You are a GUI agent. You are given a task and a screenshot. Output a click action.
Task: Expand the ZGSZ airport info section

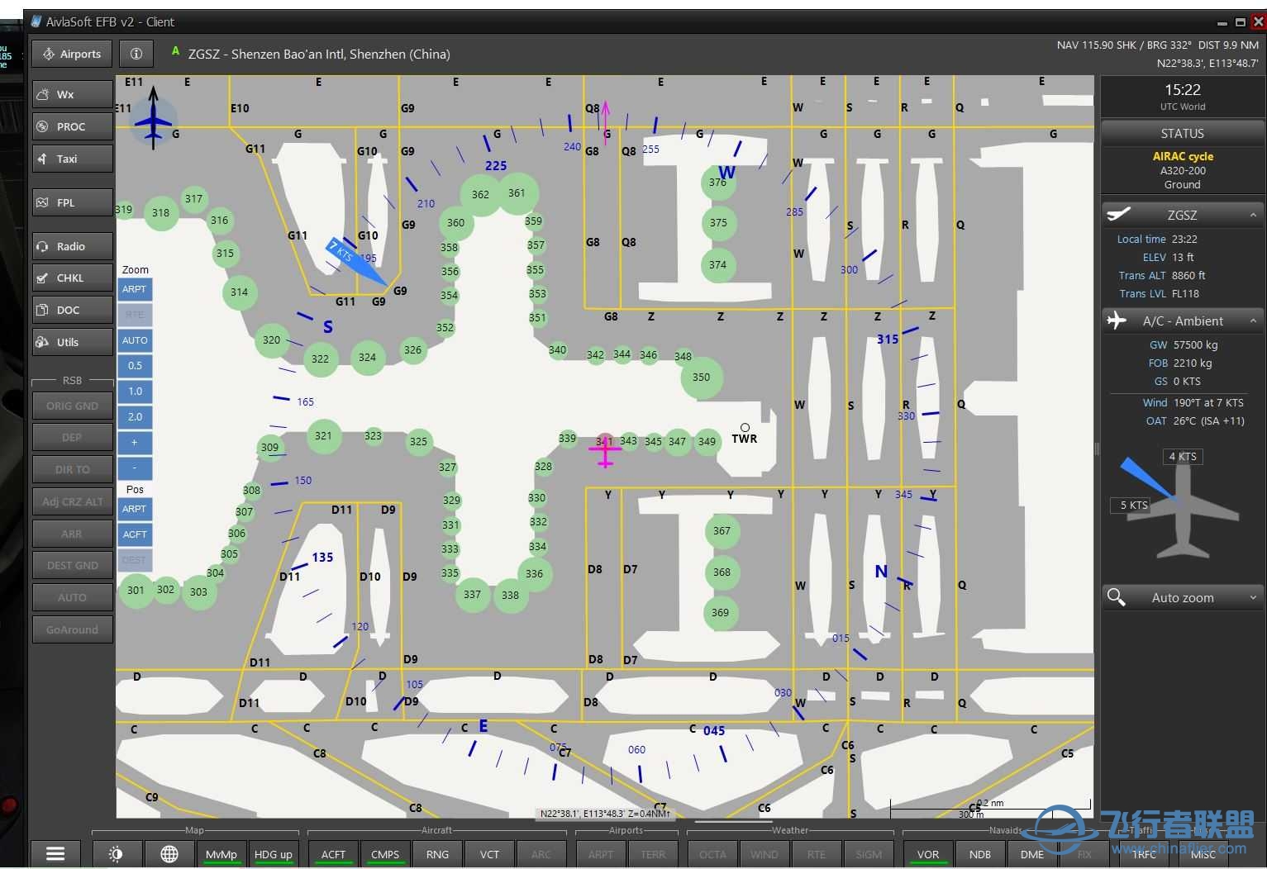[x=1254, y=214]
